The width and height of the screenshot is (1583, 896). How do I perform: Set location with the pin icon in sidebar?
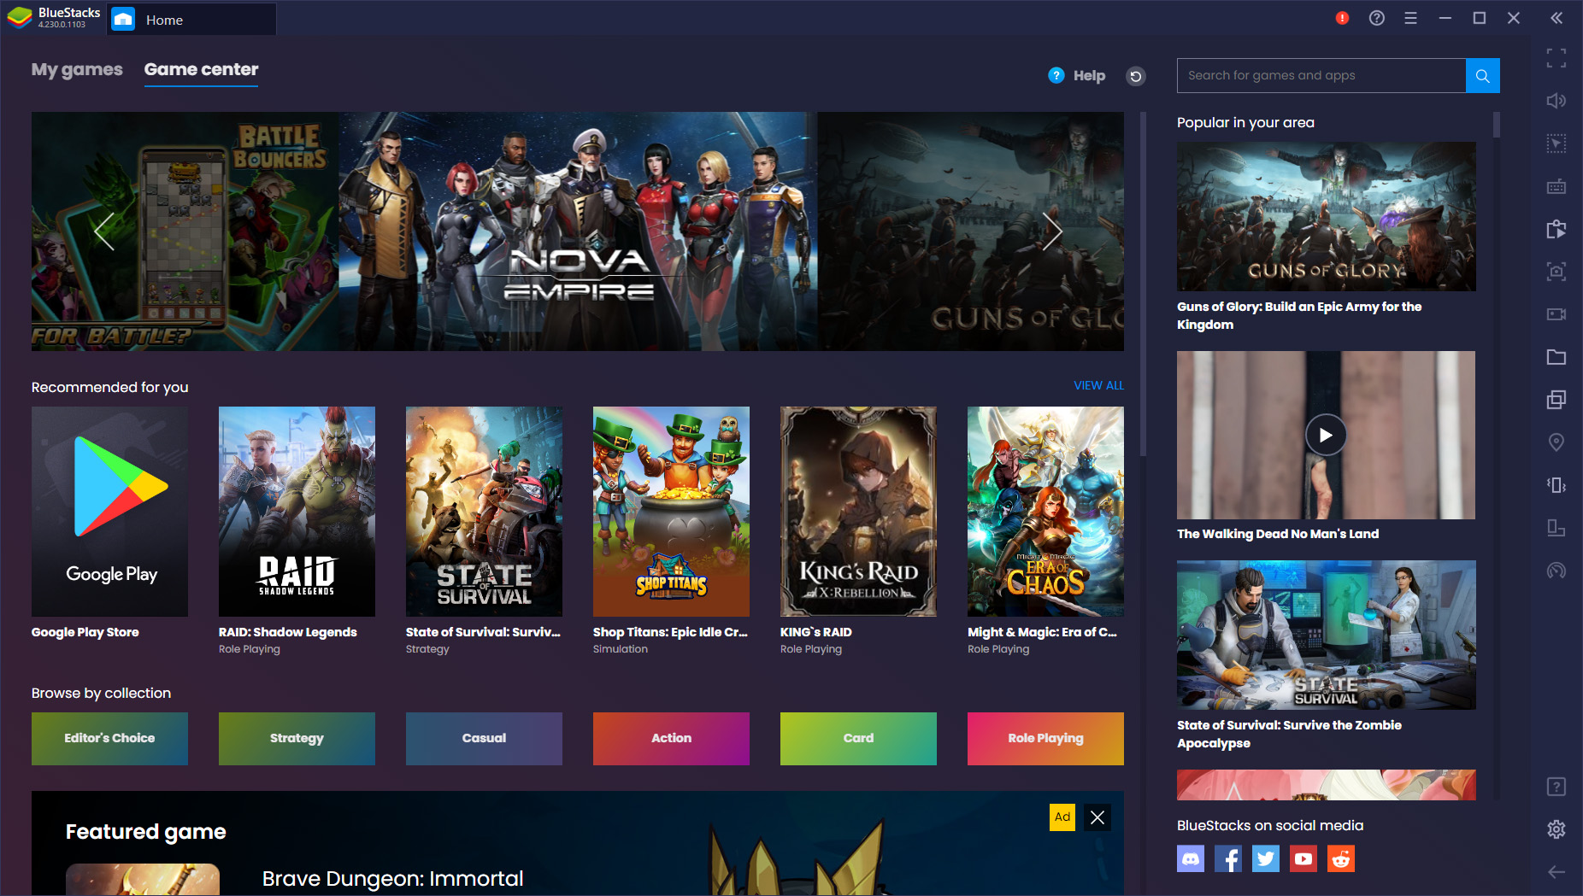pos(1557,442)
